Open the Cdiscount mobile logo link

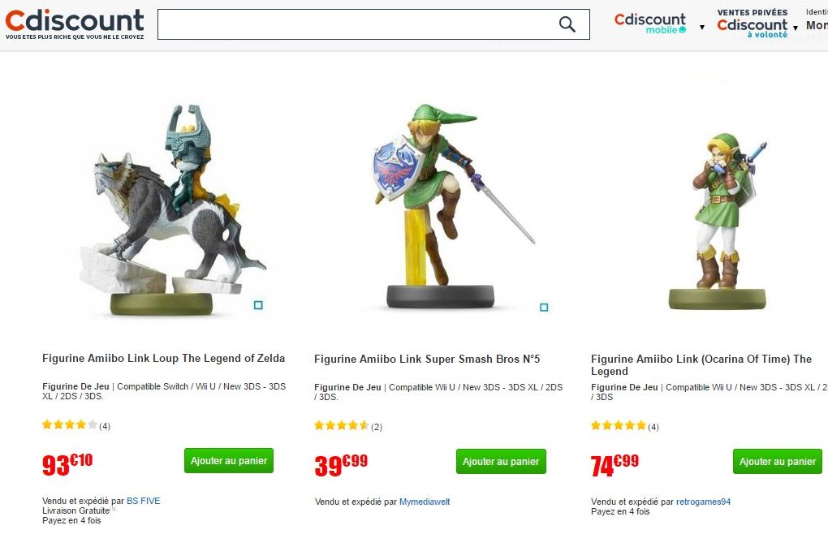pos(650,24)
